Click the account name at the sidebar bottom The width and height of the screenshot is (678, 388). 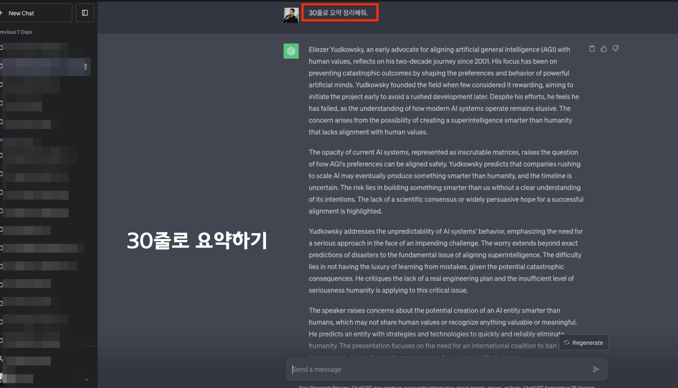point(18,379)
